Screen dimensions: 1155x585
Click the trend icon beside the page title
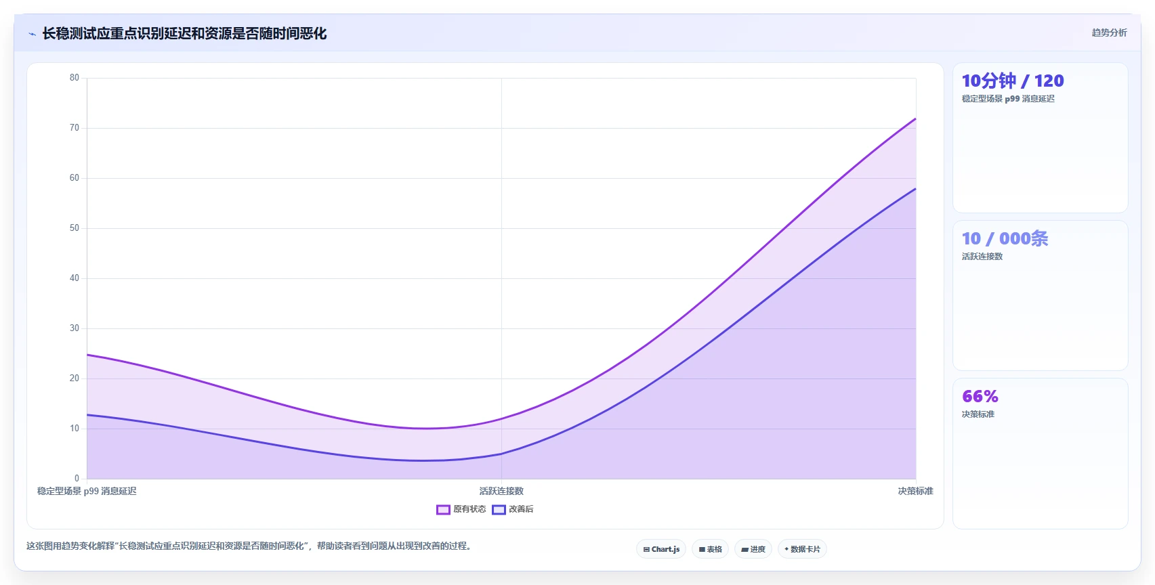coord(32,34)
